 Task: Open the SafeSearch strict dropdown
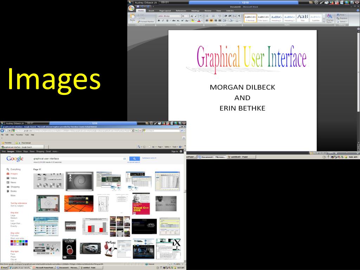pyautogui.click(x=149, y=158)
